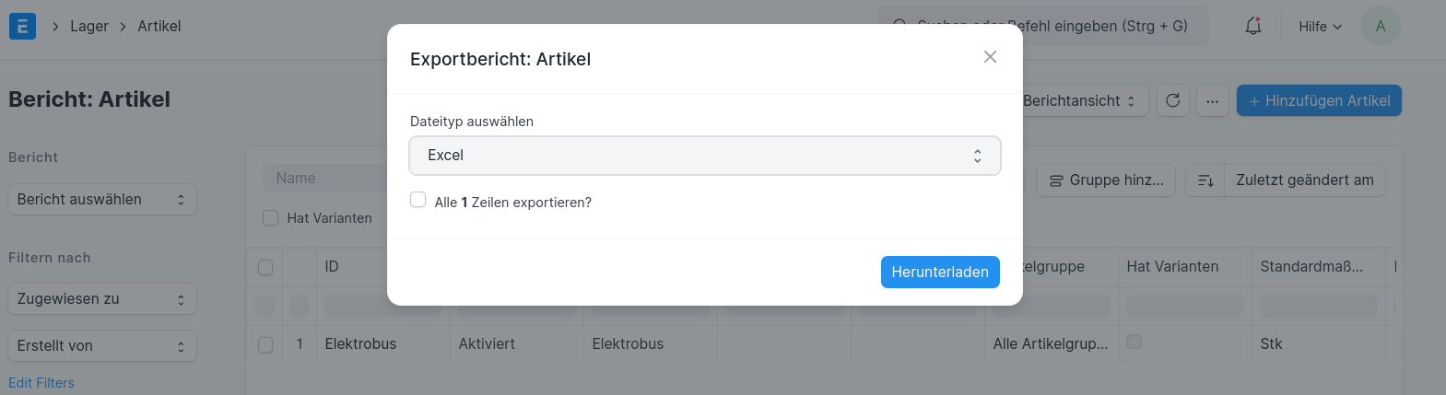
Task: Open the Zugewiesen zu filter dropdown
Action: (x=102, y=298)
